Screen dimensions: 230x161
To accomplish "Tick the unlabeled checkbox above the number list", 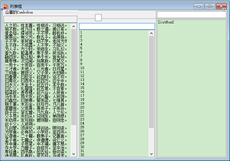I will 98,17.
